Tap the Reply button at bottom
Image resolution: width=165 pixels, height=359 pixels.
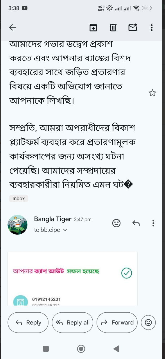28,322
